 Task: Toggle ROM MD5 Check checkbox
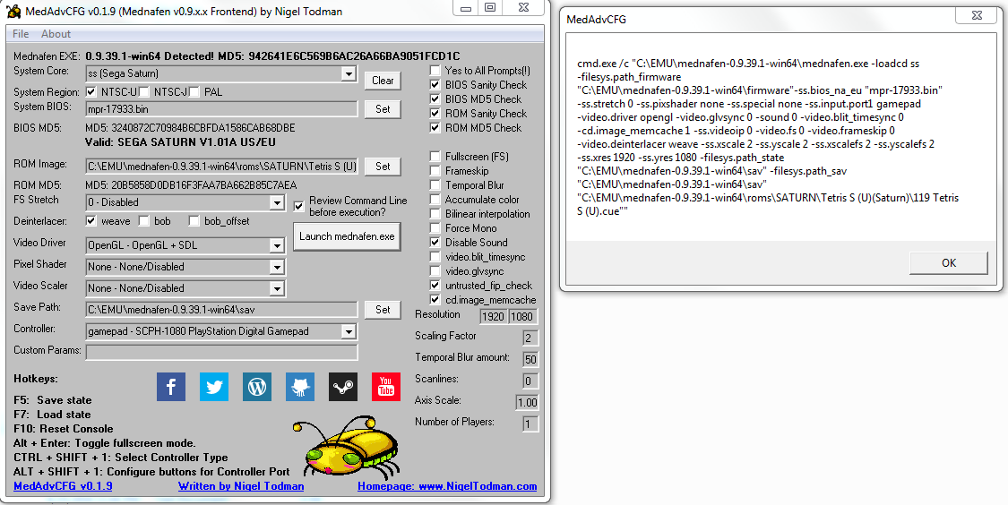(x=435, y=128)
